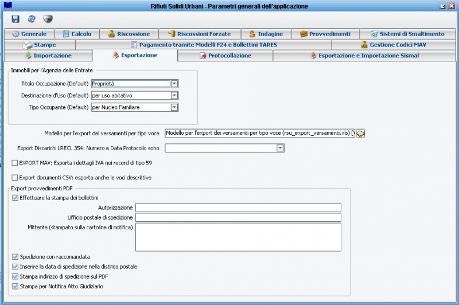Switch to the Calcolo tab
Image resolution: width=459 pixels, height=305 pixels.
point(77,34)
